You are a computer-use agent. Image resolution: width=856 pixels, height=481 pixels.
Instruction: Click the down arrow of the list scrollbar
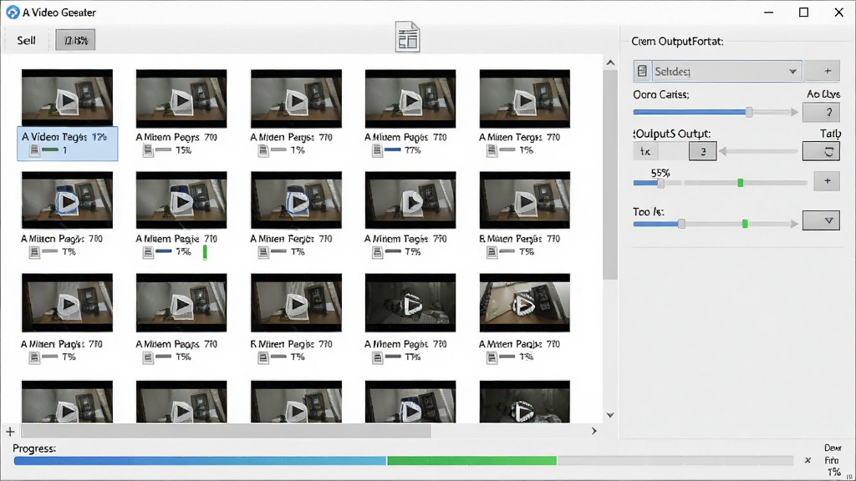(x=610, y=415)
